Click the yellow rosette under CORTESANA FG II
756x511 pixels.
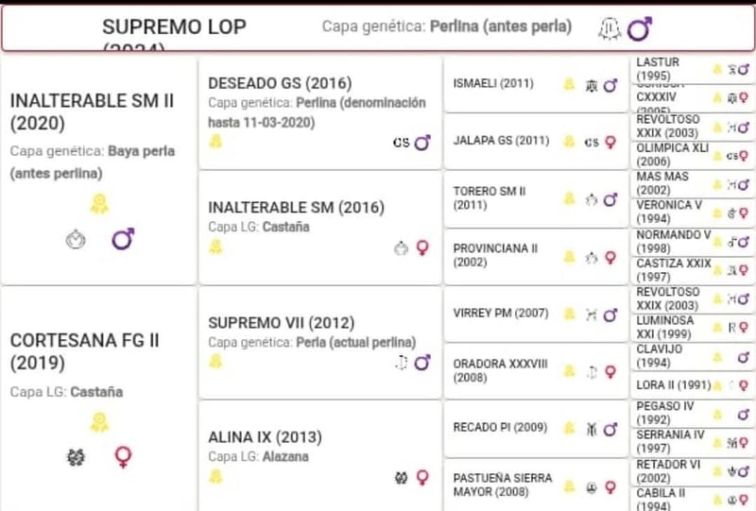99,422
